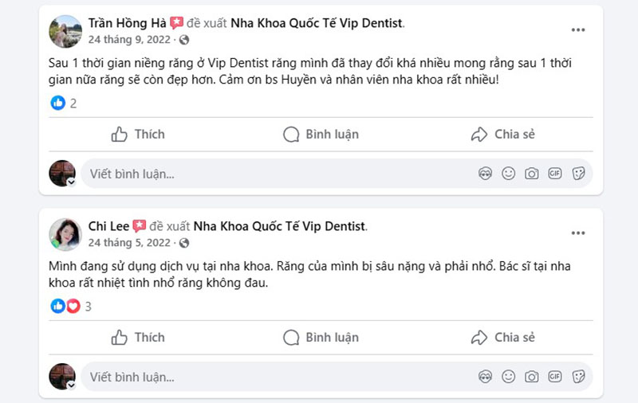Open sticker picker in first comment box
Screen dimensions: 638x403
pos(579,174)
